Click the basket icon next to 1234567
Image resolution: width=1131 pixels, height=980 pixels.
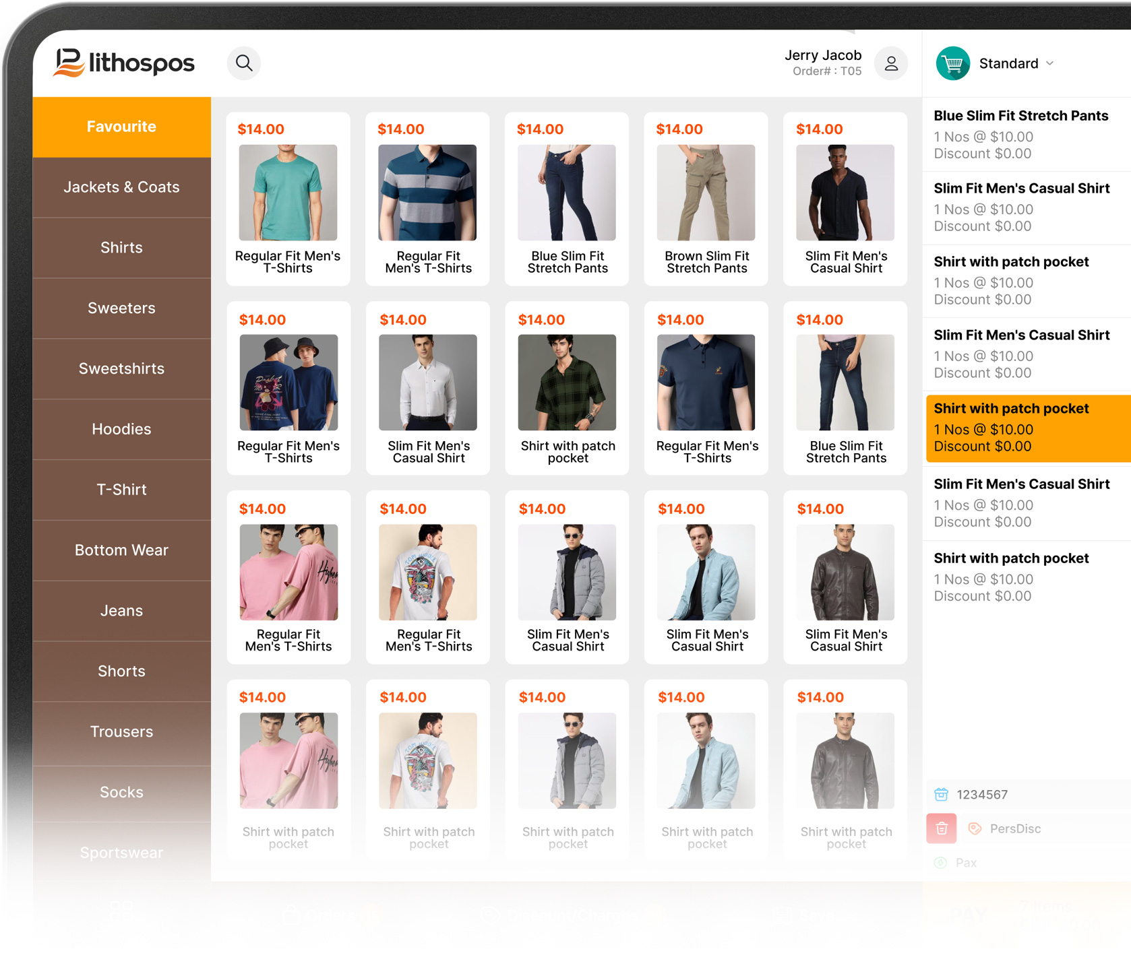[941, 794]
